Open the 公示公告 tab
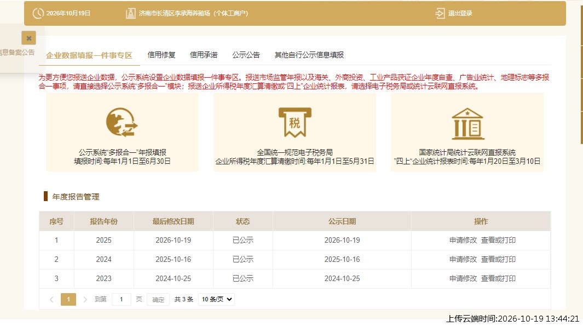This screenshot has width=583, height=326. pyautogui.click(x=246, y=55)
